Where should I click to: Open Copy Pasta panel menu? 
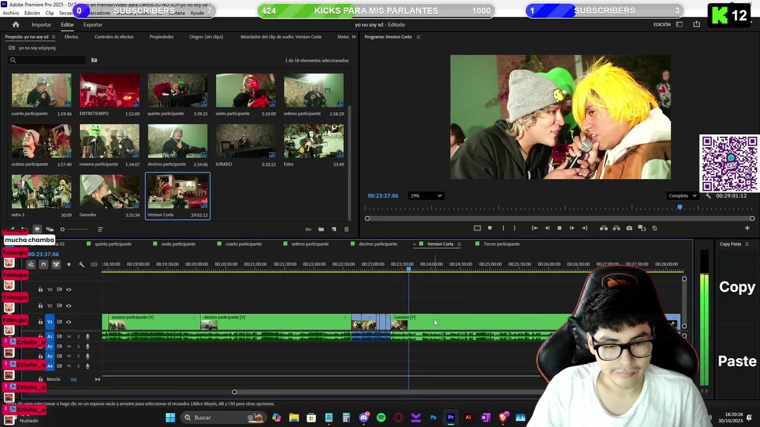point(747,244)
